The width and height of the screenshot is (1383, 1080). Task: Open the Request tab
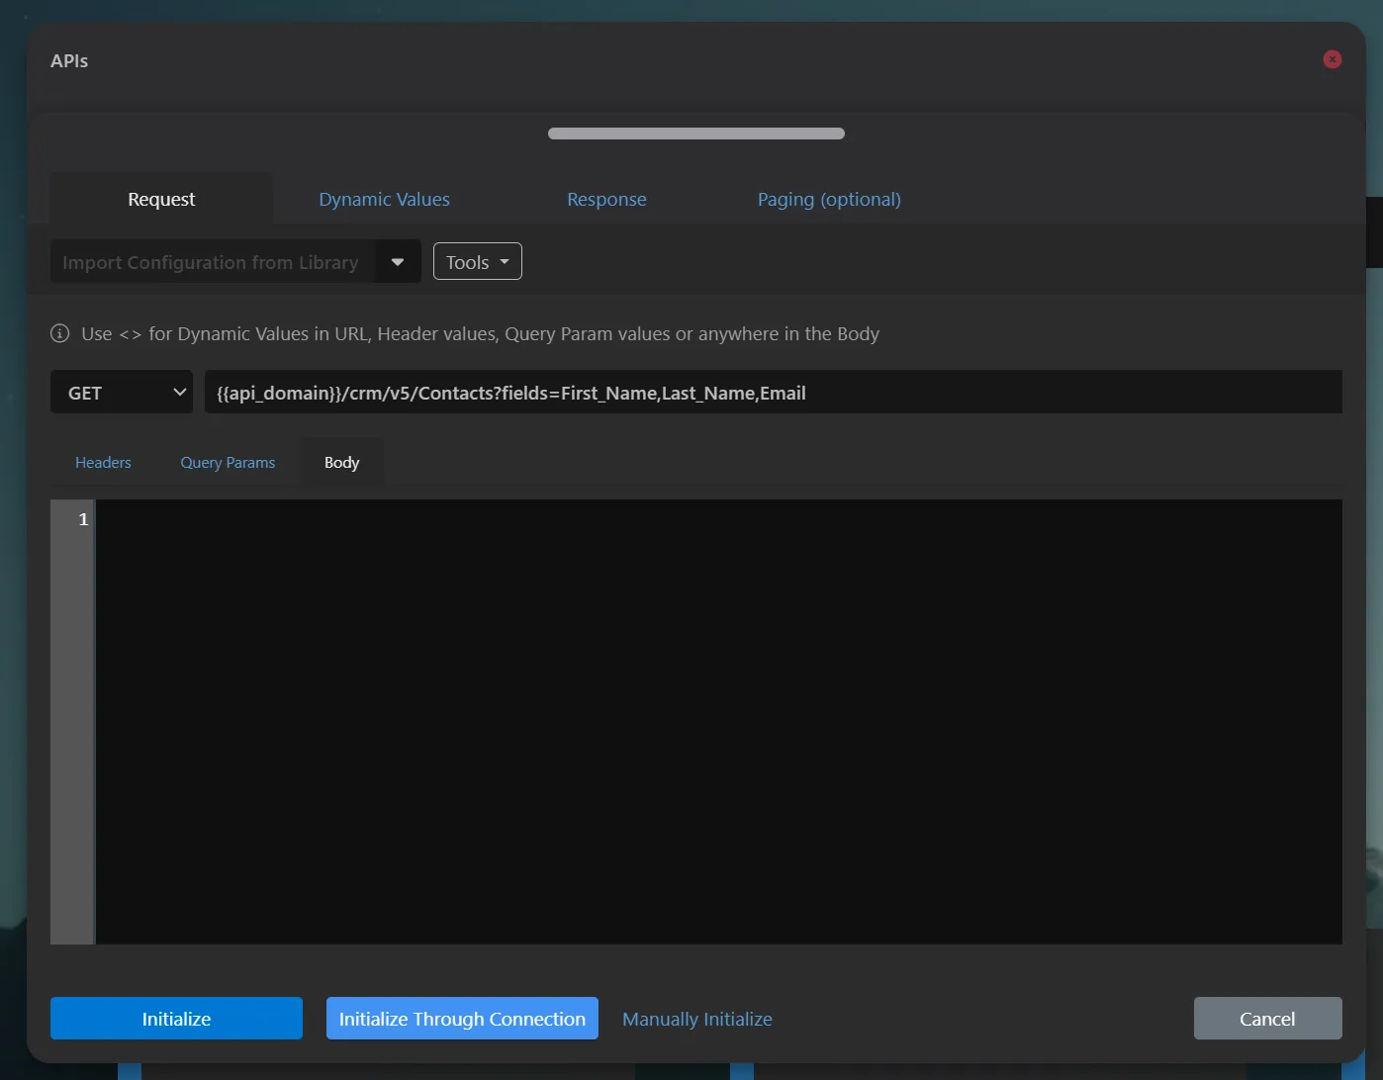[161, 199]
